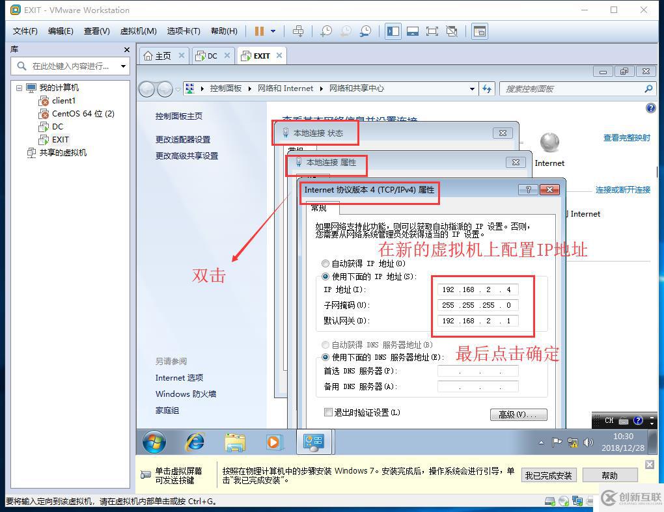The width and height of the screenshot is (664, 512).
Task: Click the guest forward navigation button
Action: coord(165,89)
